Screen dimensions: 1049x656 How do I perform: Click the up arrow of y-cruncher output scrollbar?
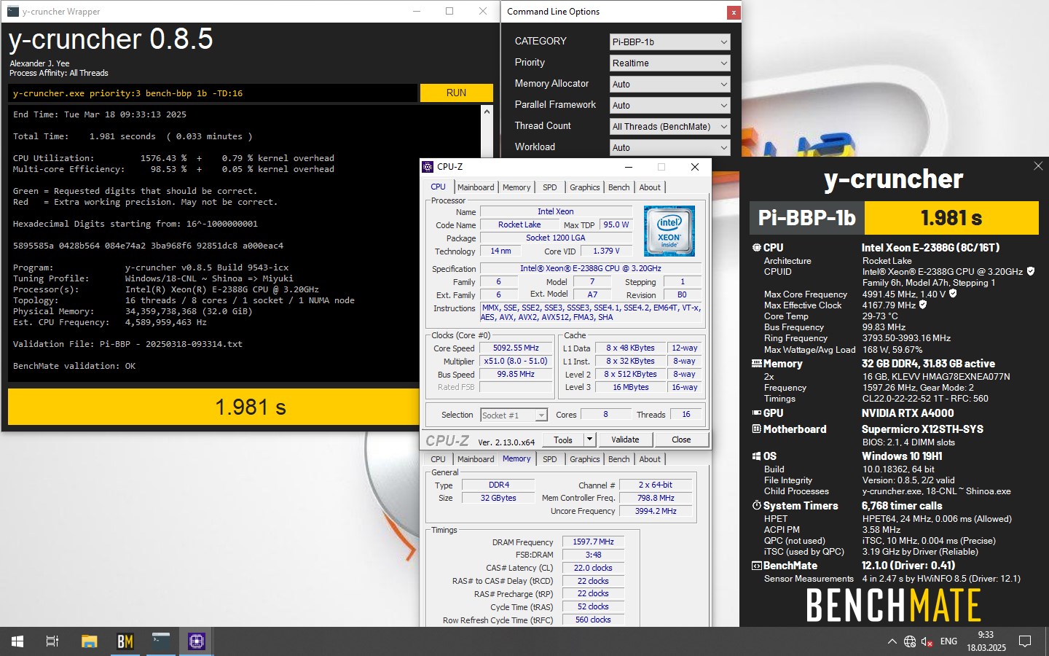point(487,112)
